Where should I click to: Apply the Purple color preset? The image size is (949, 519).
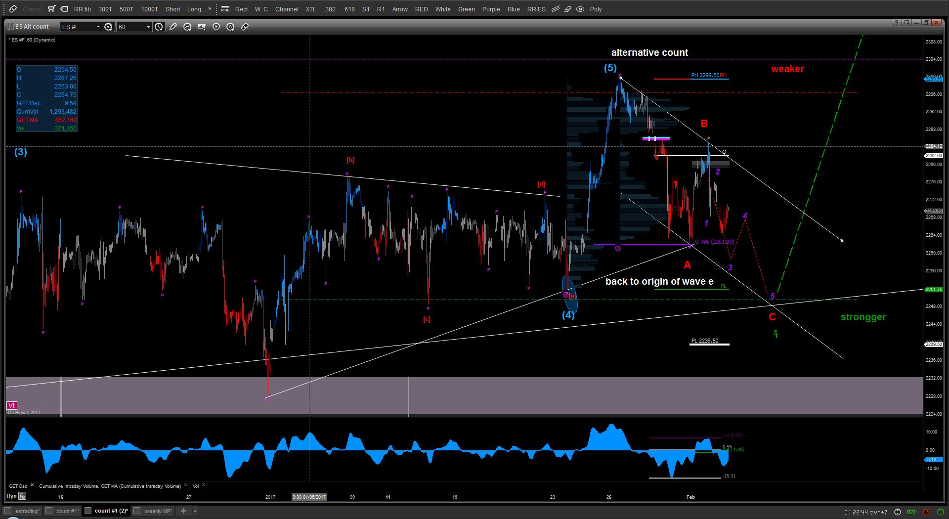click(491, 9)
